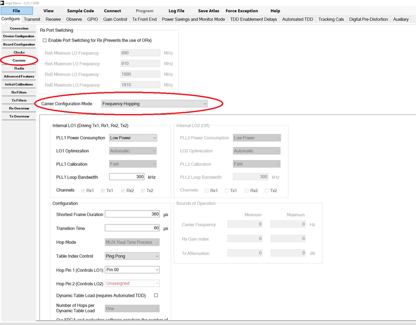
Task: Enable Port Switching for Rx
Action: 44,40
